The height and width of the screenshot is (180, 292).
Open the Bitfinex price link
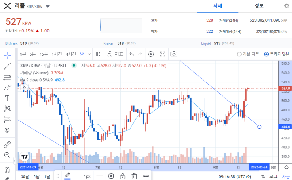11,43
